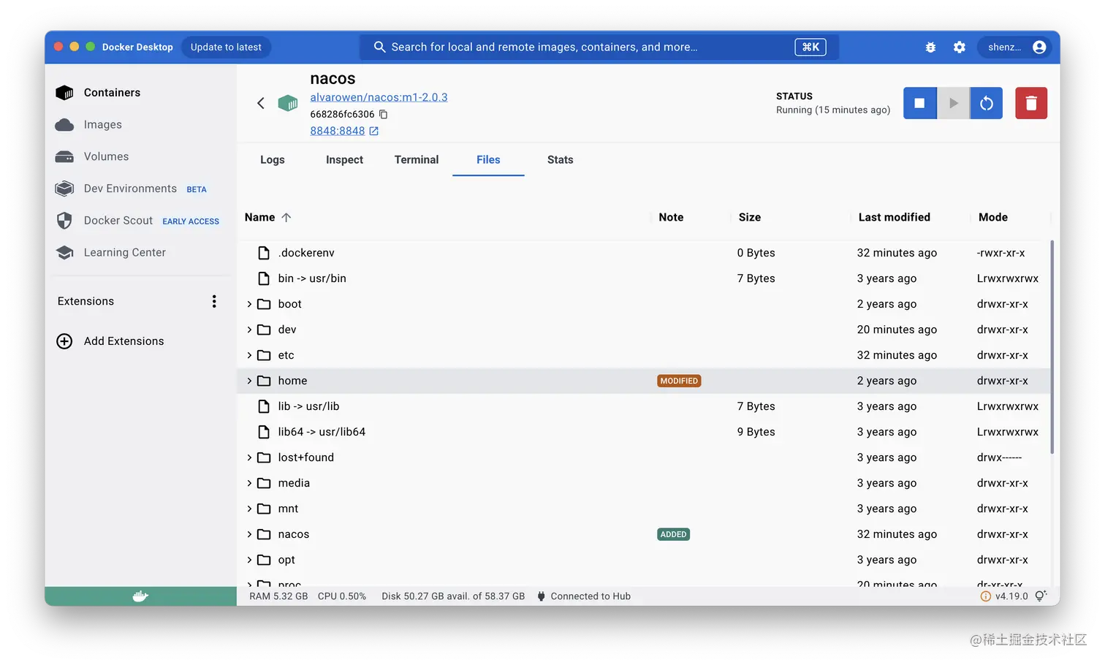Go back with the left chevron arrow

coord(261,103)
